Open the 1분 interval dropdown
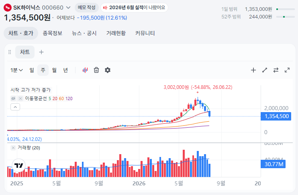The height and width of the screenshot is (195, 298). pyautogui.click(x=16, y=70)
